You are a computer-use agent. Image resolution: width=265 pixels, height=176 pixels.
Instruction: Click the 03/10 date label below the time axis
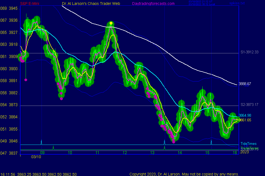click(36, 157)
